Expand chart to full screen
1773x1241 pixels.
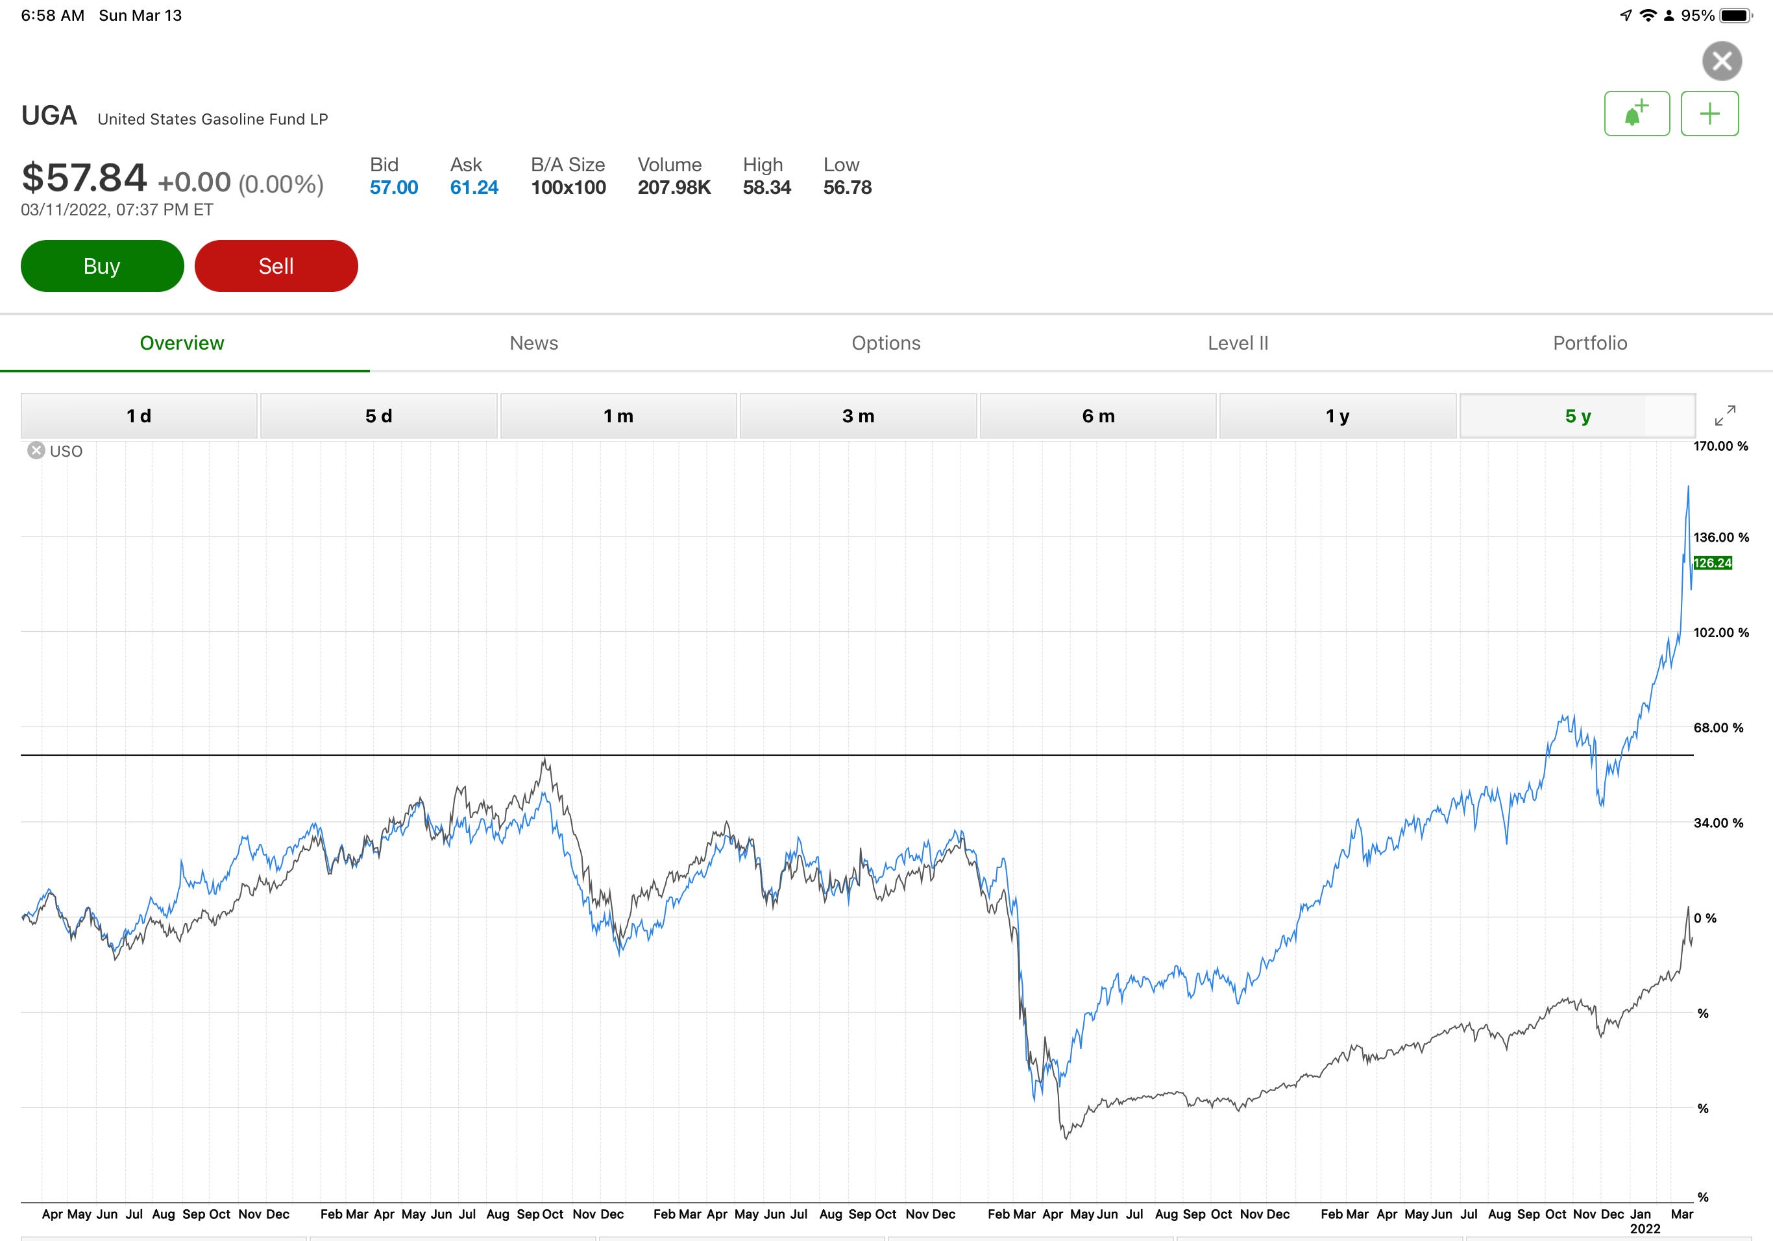[x=1724, y=416]
